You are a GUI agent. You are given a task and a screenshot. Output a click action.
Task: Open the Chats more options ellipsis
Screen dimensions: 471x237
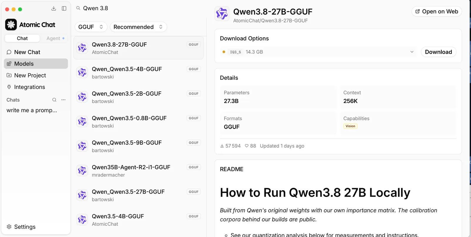coord(63,100)
